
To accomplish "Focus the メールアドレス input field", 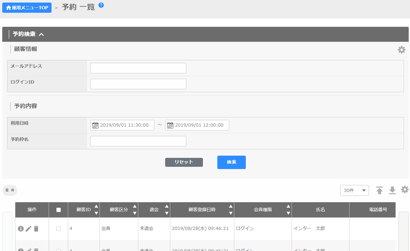I will [138, 68].
